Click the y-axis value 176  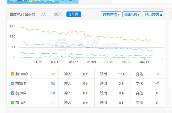(x=13, y=26)
